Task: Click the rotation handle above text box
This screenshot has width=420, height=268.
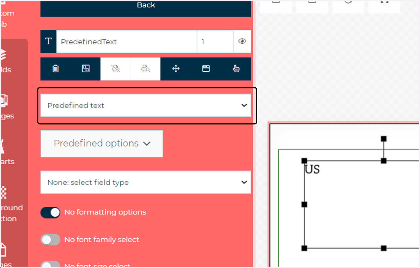Action: (x=384, y=139)
